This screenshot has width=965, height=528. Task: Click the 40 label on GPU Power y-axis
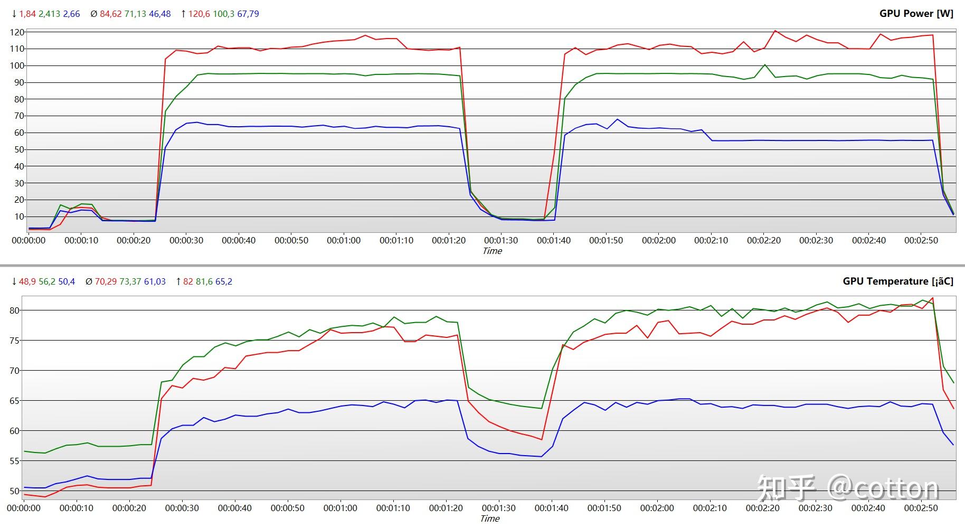(x=20, y=166)
